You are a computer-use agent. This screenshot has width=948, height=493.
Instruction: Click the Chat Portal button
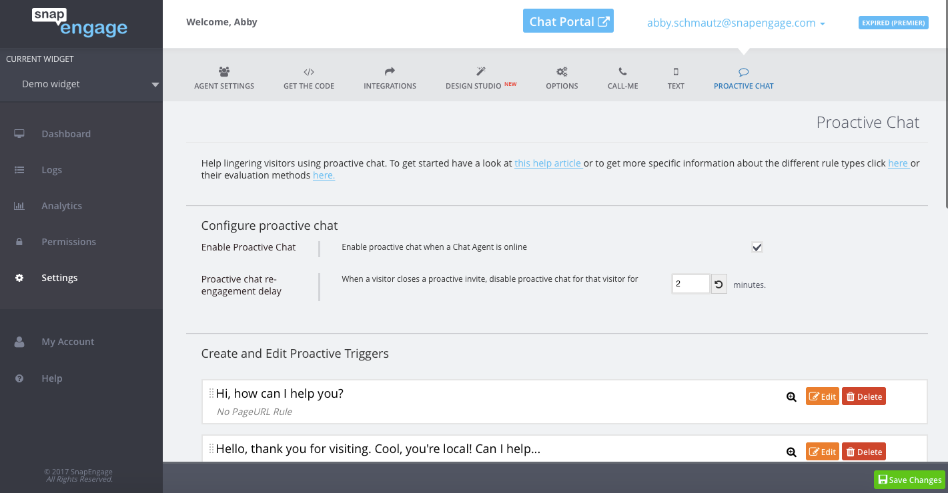[x=568, y=21]
